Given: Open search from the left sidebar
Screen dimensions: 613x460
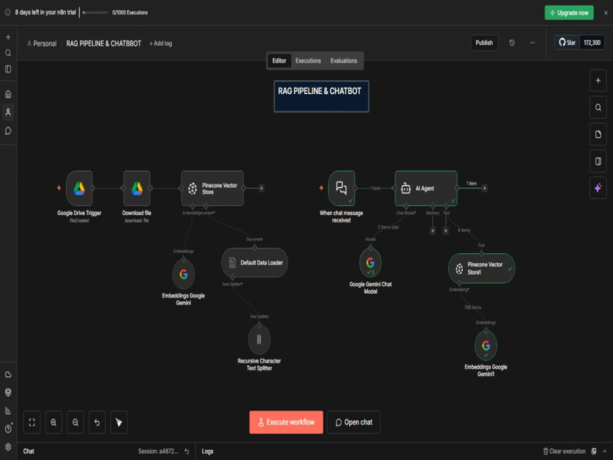Looking at the screenshot, I should point(8,53).
